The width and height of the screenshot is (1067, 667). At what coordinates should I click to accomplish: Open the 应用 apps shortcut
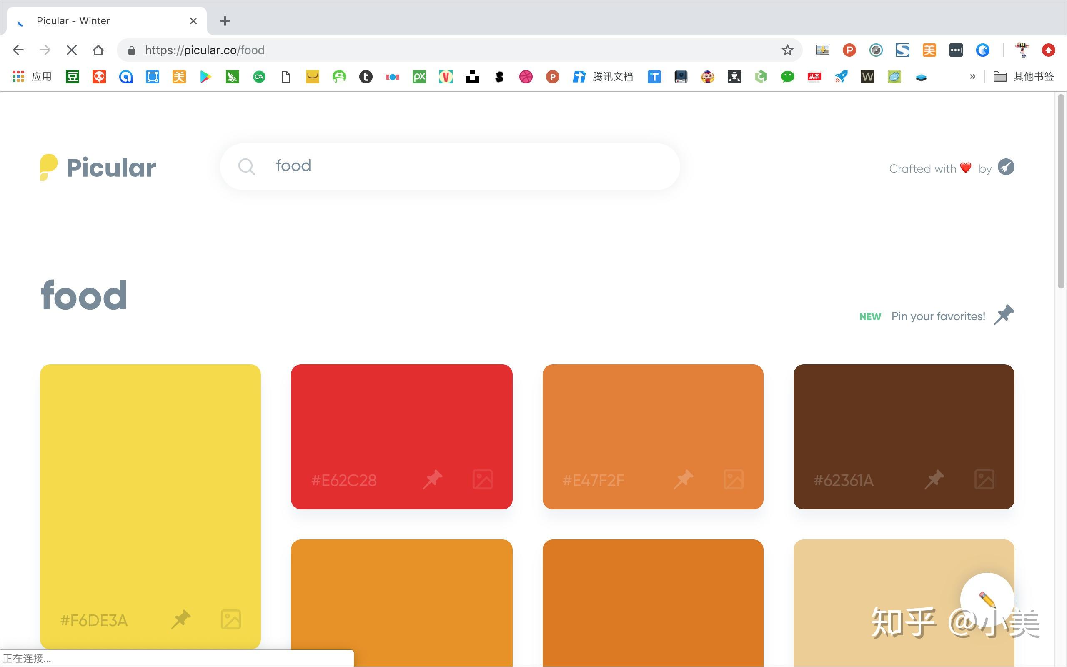[32, 77]
